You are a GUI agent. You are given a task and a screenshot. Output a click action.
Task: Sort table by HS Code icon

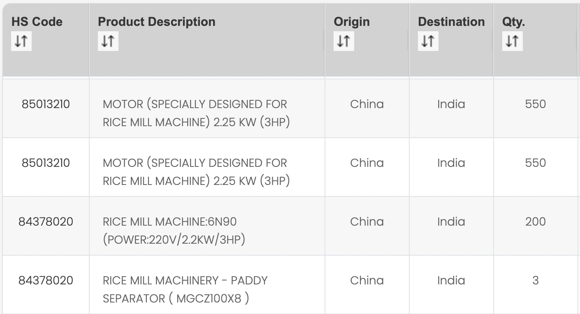pyautogui.click(x=21, y=41)
